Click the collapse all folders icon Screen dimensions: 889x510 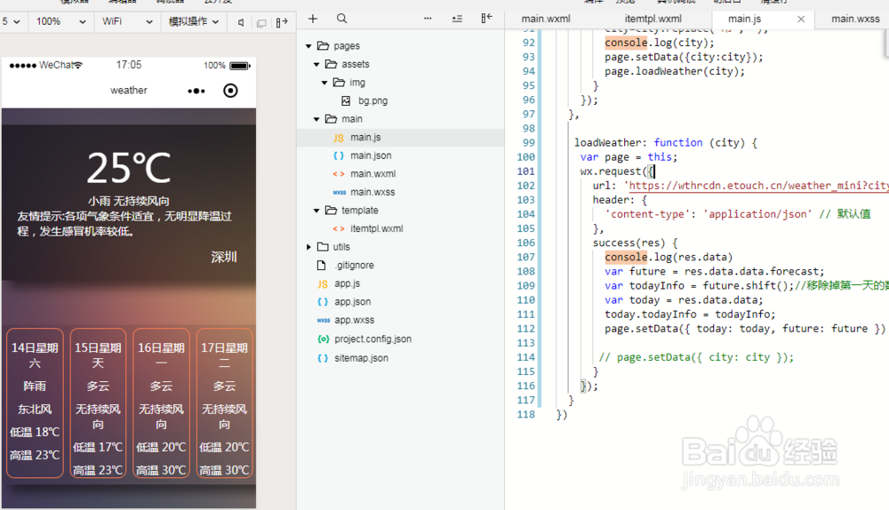[457, 19]
